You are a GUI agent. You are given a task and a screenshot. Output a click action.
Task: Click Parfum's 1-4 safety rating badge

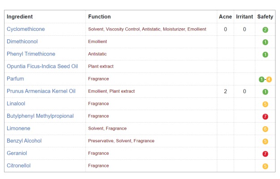click(x=265, y=79)
